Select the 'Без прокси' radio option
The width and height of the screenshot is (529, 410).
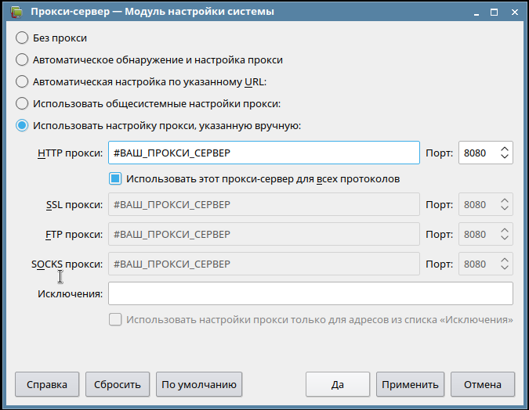(x=22, y=38)
